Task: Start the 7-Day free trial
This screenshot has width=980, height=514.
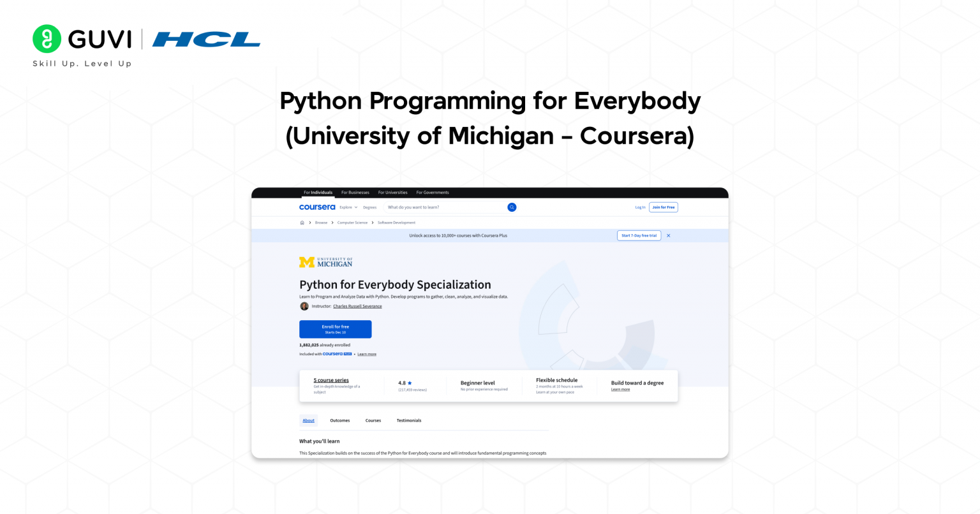Action: click(x=639, y=236)
